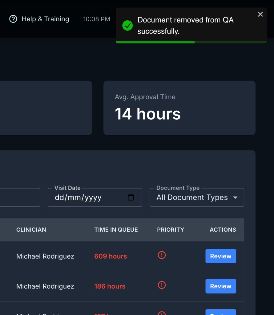Viewport: 274px width, 315px height.
Task: Click the 10:08 PM clock text
Action: pyautogui.click(x=96, y=19)
